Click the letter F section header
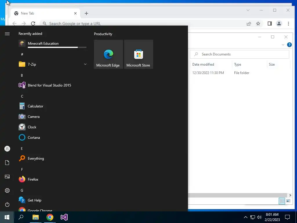 point(22,170)
